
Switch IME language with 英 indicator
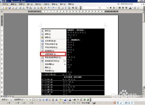point(118,103)
